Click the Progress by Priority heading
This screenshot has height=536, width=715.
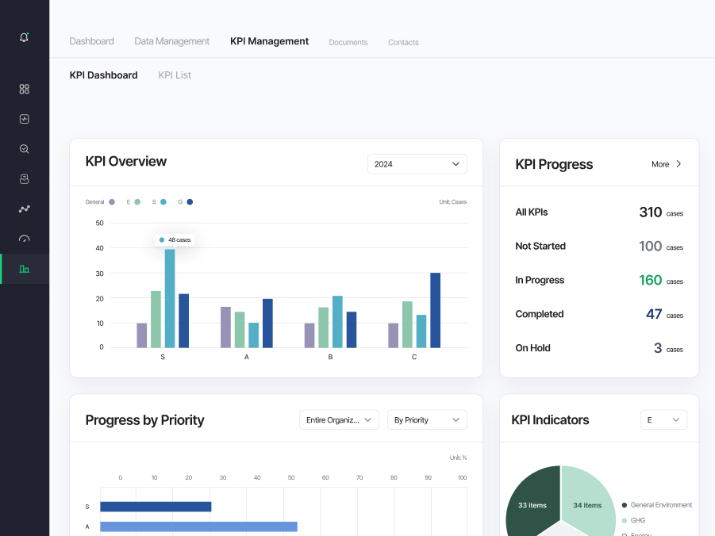point(144,419)
